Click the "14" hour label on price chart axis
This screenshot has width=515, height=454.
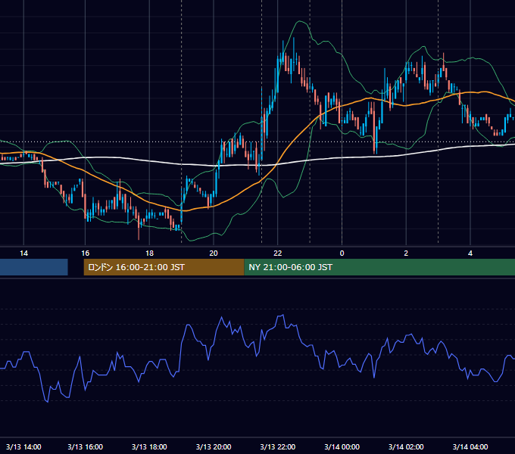coord(23,253)
